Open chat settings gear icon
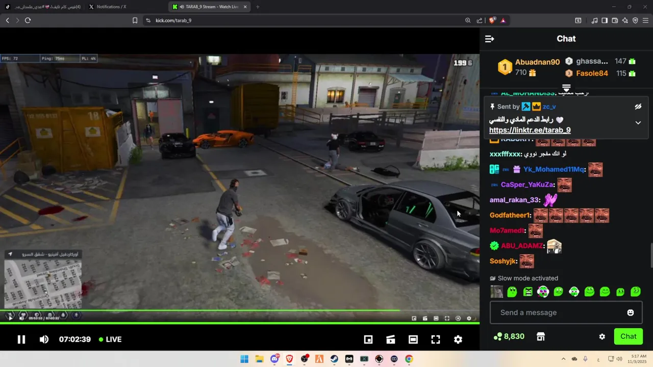This screenshot has height=367, width=653. point(602,336)
